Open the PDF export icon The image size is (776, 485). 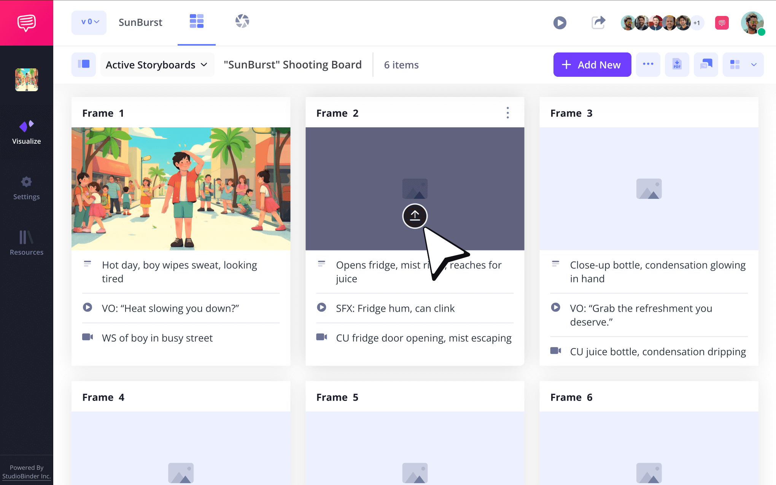(x=677, y=65)
